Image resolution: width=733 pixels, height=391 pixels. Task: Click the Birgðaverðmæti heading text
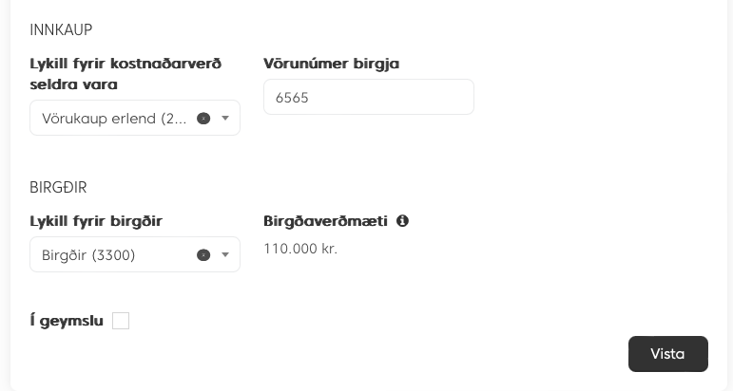click(x=325, y=221)
